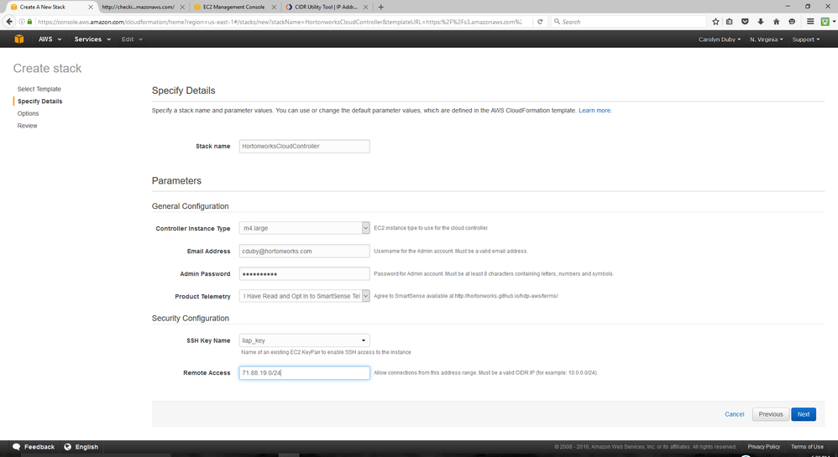The image size is (838, 457).
Task: Click the Next button
Action: pos(804,414)
